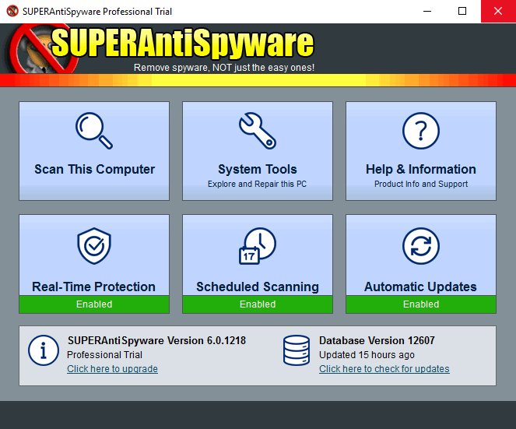Click the refresh arrows Automatic Updates icon

click(421, 245)
